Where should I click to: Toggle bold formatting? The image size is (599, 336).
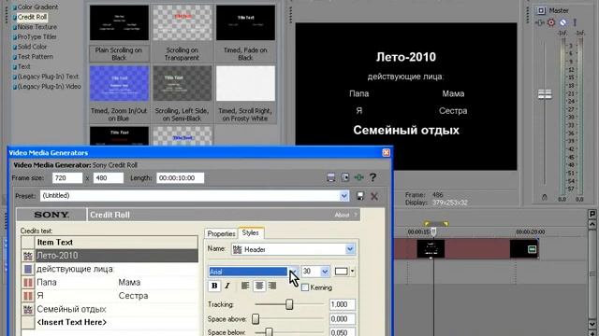[214, 286]
